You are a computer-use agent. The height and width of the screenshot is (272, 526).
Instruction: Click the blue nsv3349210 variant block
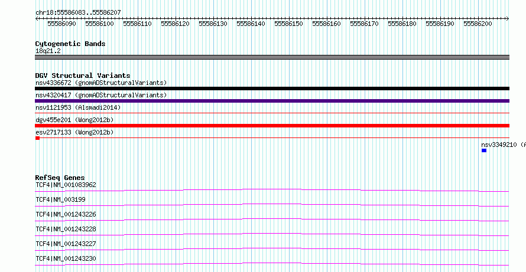pyautogui.click(x=484, y=150)
